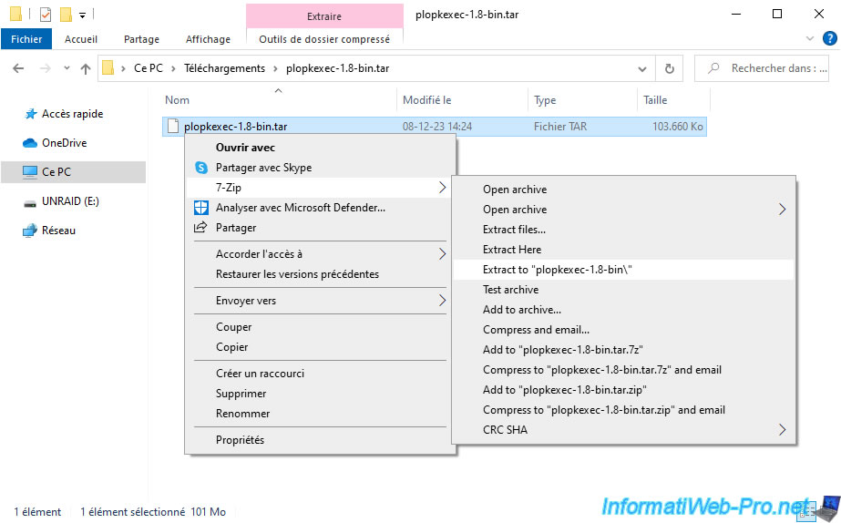
Task: Open the Fichier tab
Action: click(x=27, y=39)
